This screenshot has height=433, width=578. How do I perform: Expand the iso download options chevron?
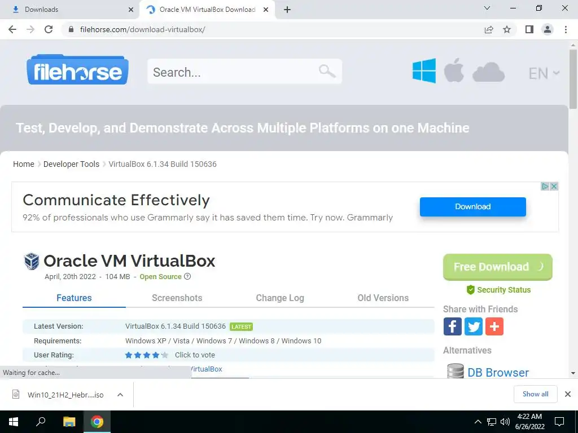[120, 395]
